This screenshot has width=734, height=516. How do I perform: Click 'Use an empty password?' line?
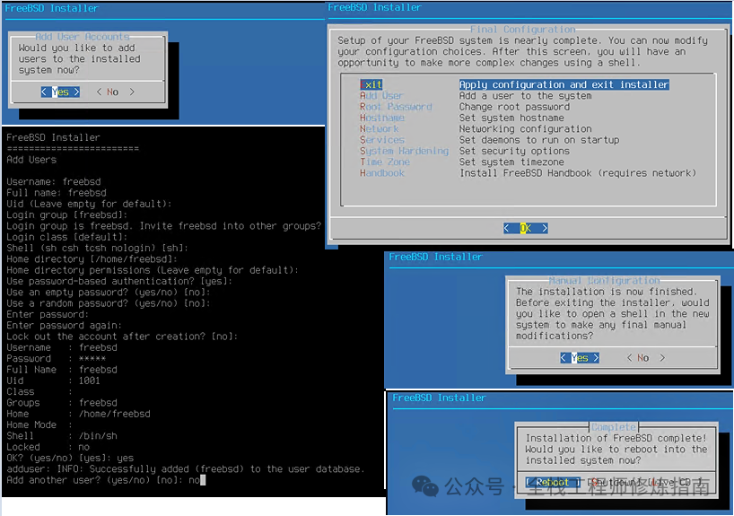[109, 293]
